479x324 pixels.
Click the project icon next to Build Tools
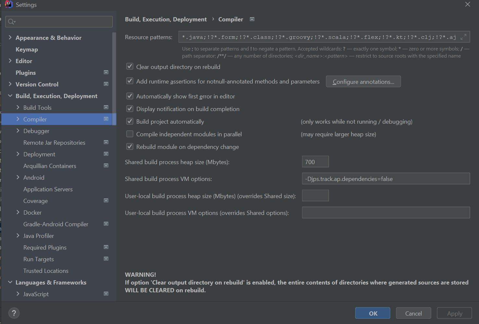coord(106,107)
